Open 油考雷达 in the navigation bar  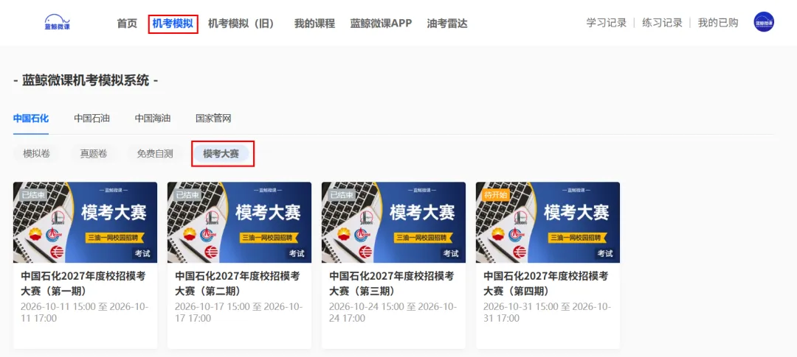pos(447,24)
